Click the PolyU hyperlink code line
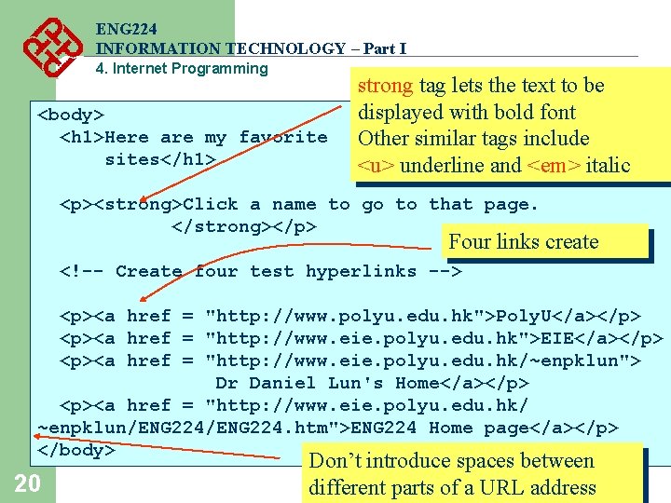This screenshot has height=503, width=671. [350, 316]
